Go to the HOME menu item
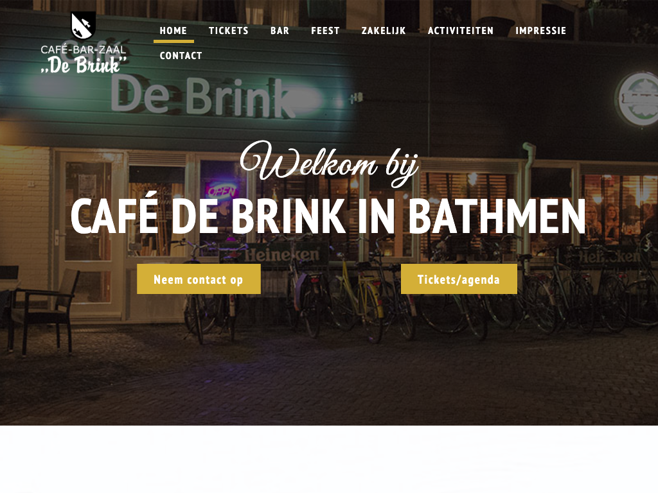Image resolution: width=658 pixels, height=493 pixels. click(x=173, y=31)
